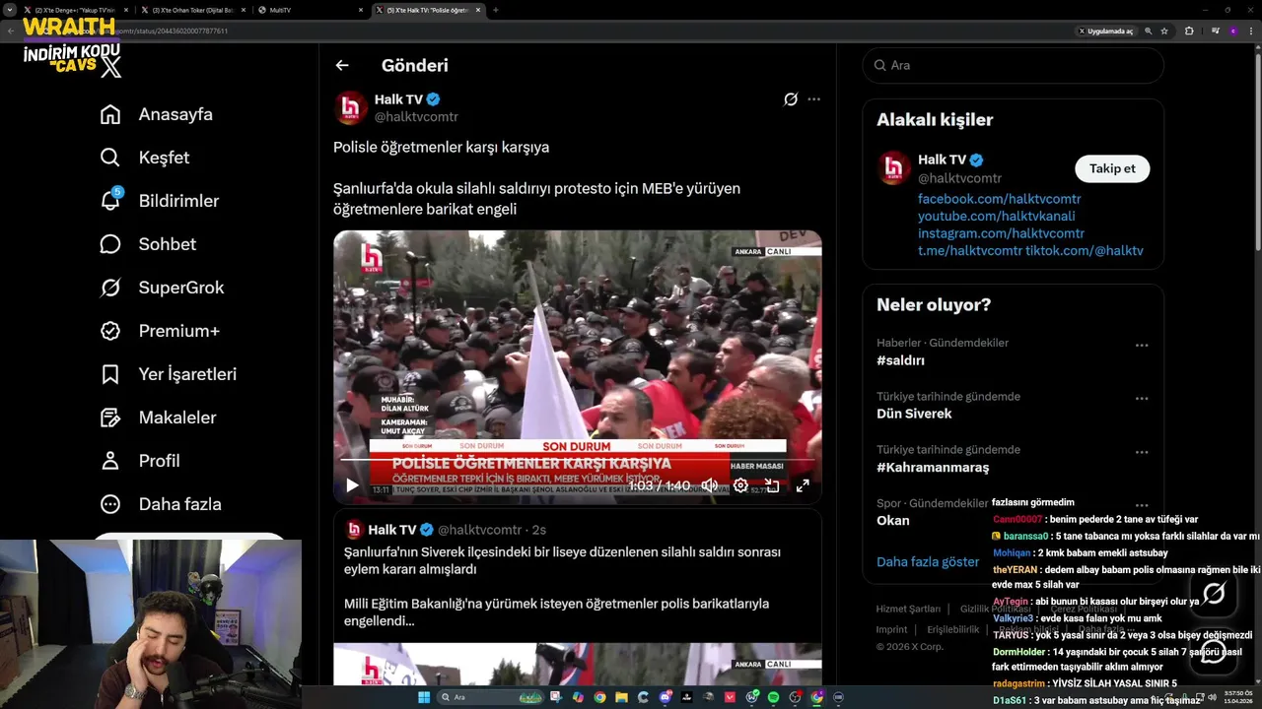Open browser extensions puzzle icon
The height and width of the screenshot is (709, 1262).
[x=1189, y=31]
